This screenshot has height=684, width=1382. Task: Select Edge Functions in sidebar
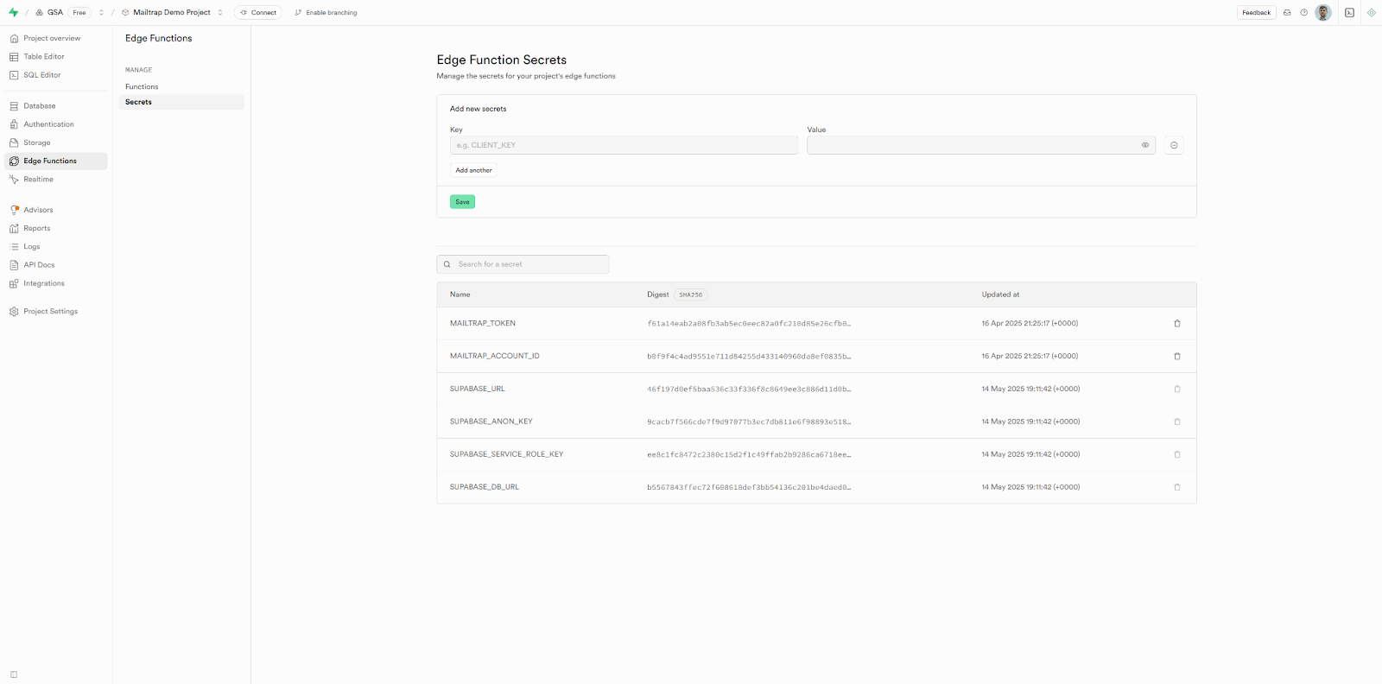pos(56,161)
